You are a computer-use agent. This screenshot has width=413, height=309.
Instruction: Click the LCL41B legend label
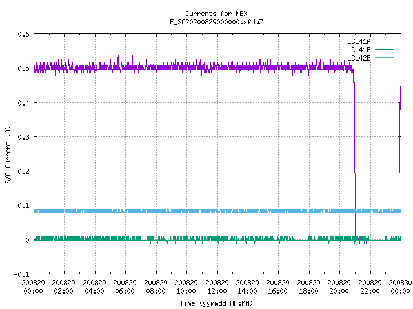pos(359,50)
